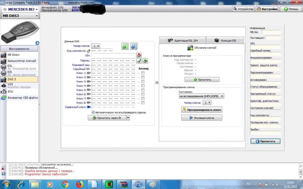The height and width of the screenshot is (189, 303).
Task: Open the MERCEDES BENZ brand dropdown
Action: (x=20, y=9)
